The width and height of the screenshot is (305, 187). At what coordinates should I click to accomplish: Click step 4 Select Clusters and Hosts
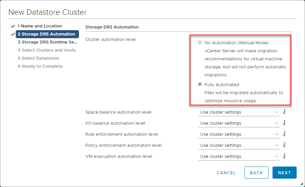click(47, 50)
